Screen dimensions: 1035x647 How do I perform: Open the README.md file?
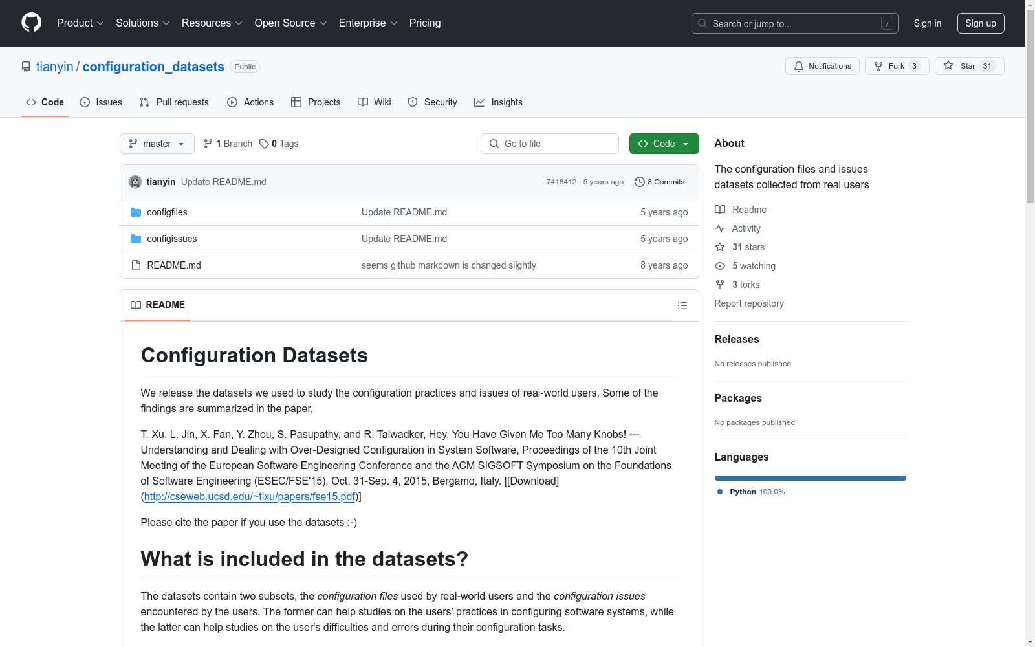click(174, 265)
